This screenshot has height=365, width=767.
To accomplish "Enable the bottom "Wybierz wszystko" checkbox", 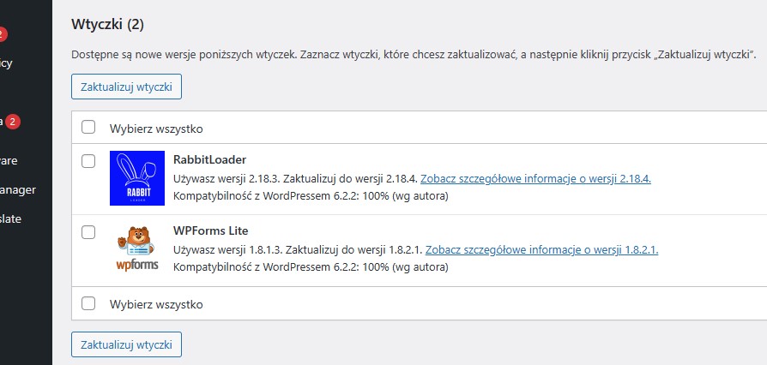I will click(x=88, y=303).
